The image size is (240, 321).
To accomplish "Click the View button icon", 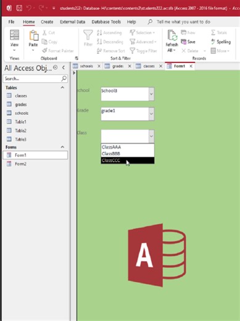I will click(14, 35).
